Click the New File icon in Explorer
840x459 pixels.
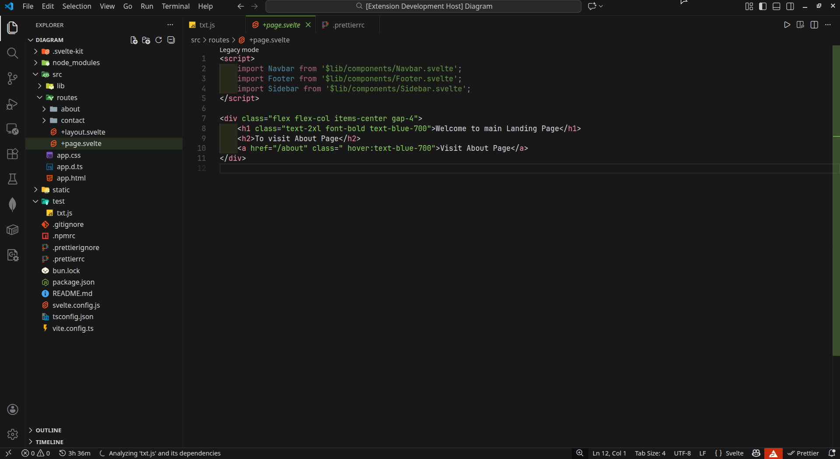point(134,40)
